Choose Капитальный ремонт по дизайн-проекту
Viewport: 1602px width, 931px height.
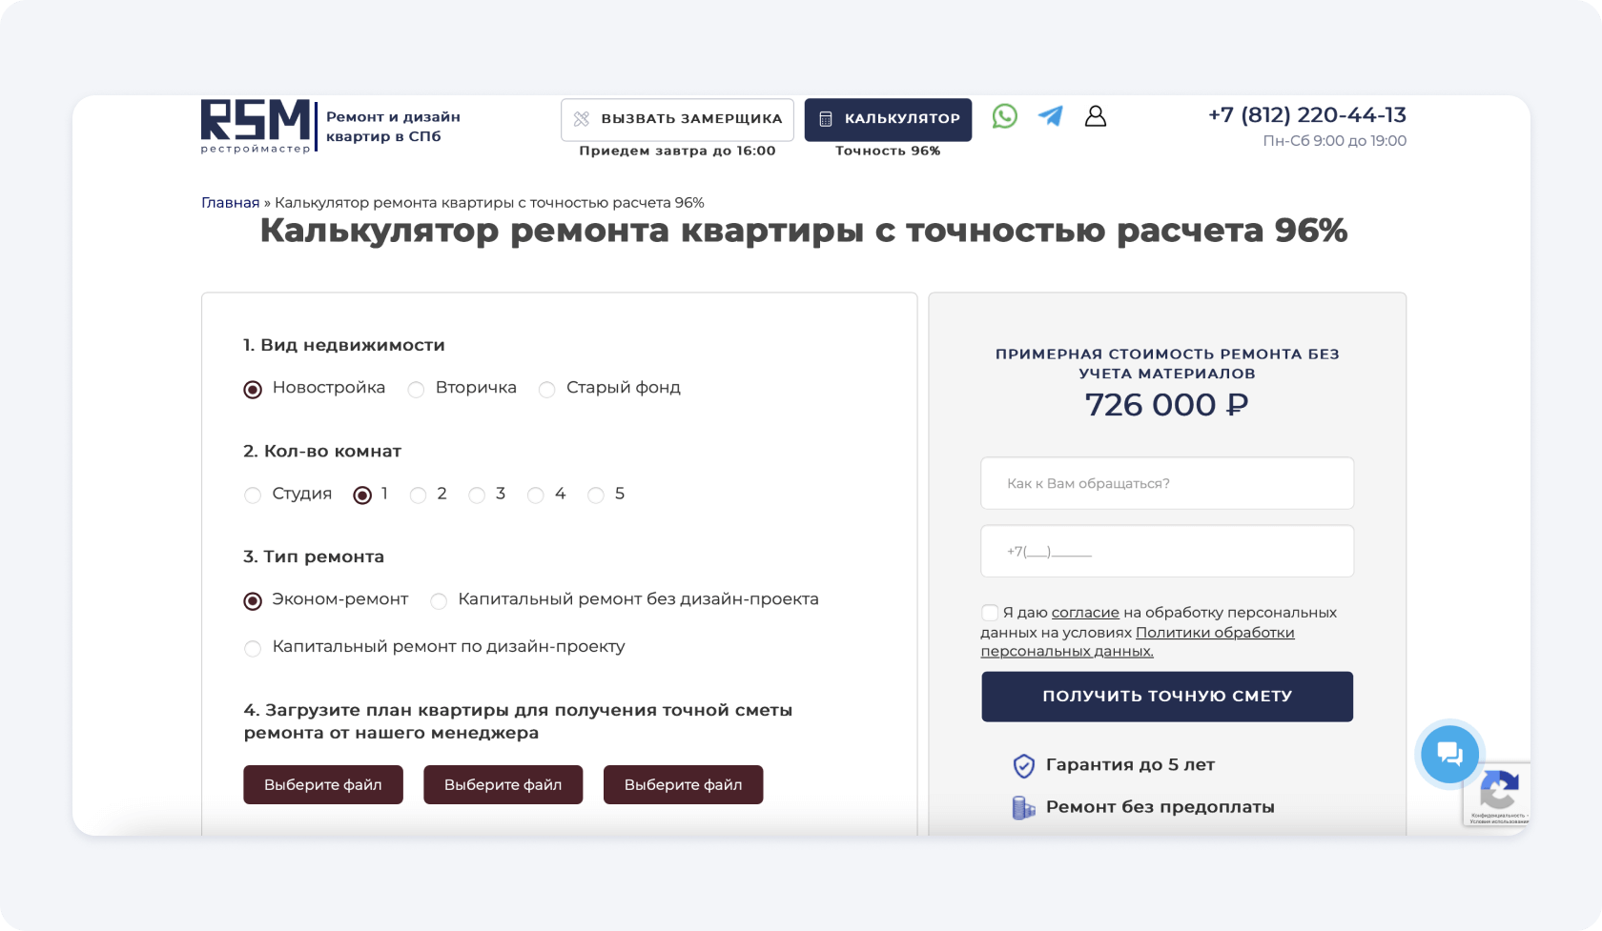(253, 649)
